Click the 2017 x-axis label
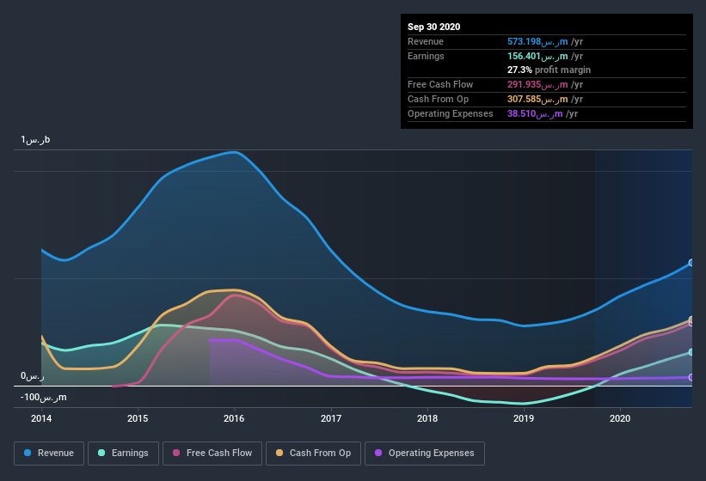 pos(331,418)
